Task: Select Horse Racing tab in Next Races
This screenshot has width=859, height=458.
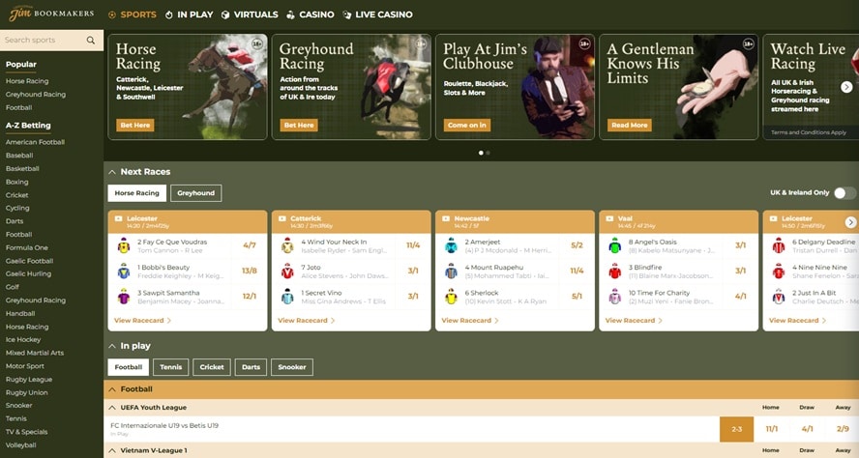Action: (x=137, y=193)
